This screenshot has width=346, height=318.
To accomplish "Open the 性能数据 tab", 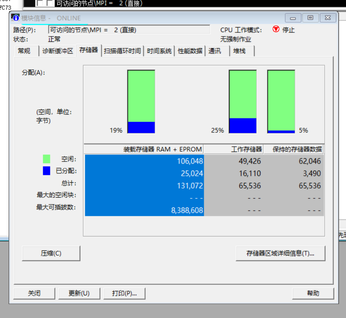I will pyautogui.click(x=190, y=51).
